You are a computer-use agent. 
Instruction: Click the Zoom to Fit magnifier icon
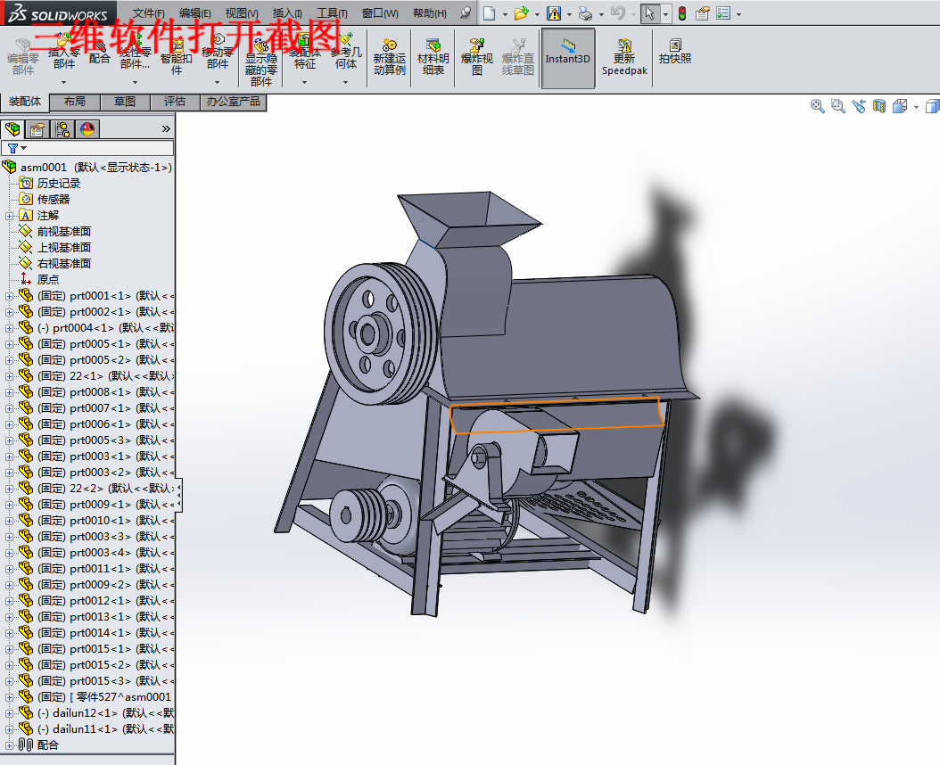pos(817,107)
